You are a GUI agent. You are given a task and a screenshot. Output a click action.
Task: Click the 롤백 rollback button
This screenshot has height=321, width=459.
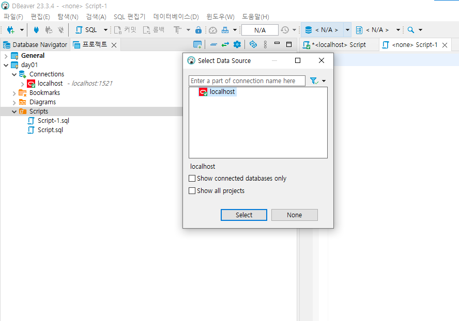pos(154,30)
